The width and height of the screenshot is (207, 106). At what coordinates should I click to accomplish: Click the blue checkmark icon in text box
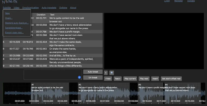pos(79,77)
